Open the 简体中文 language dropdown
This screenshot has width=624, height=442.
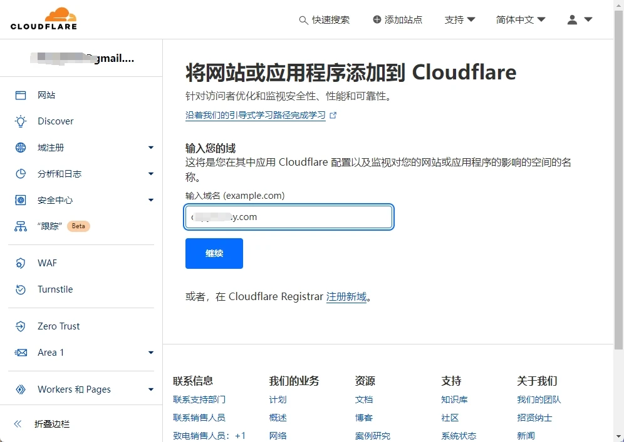(x=521, y=19)
